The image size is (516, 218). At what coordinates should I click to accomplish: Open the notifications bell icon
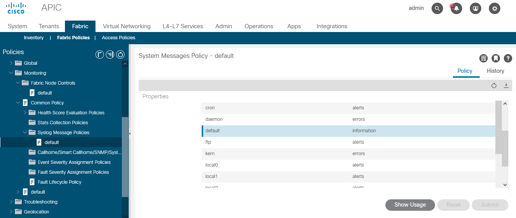[x=456, y=8]
